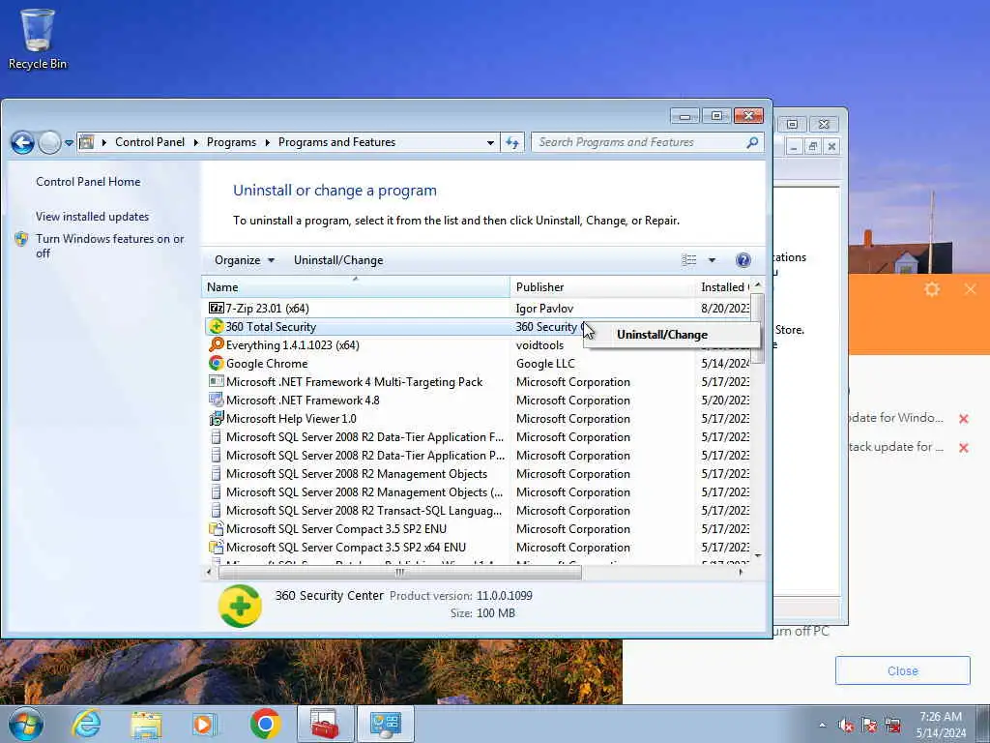Open Turn Windows features on or off
Viewport: 990px width, 743px height.
pos(109,246)
